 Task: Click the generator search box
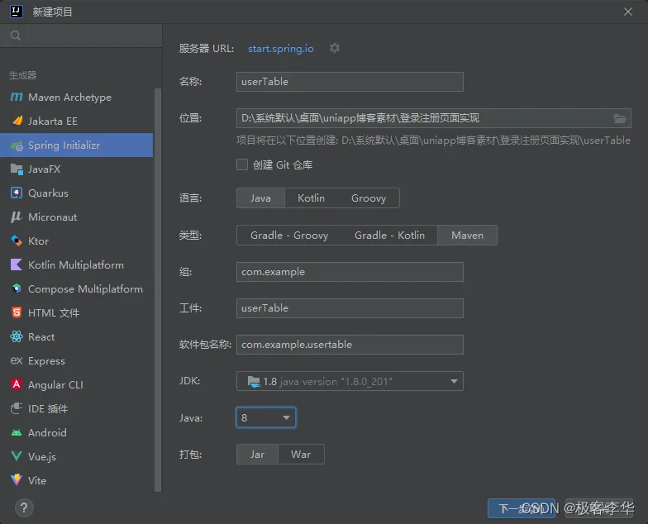click(x=81, y=36)
